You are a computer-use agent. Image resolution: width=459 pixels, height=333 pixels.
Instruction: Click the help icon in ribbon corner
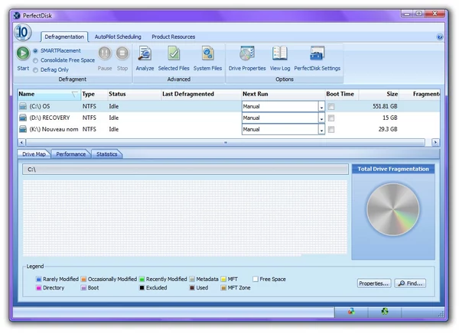pyautogui.click(x=439, y=37)
